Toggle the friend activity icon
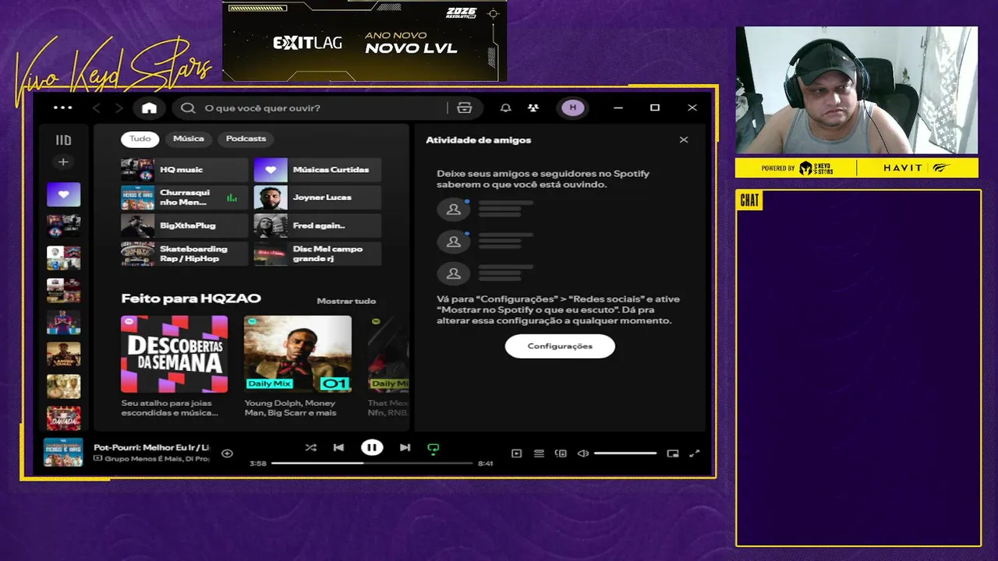 (x=533, y=108)
